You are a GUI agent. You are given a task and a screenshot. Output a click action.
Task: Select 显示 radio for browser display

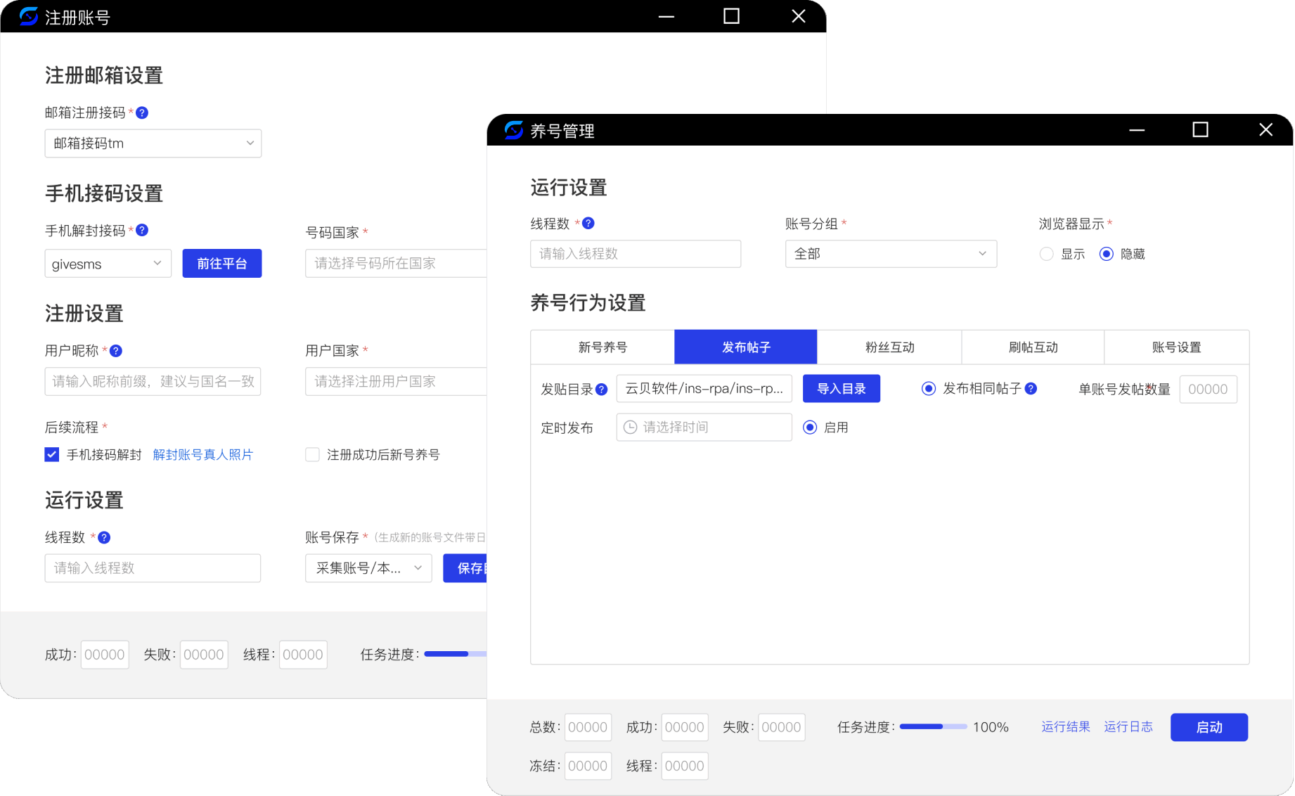[1047, 254]
